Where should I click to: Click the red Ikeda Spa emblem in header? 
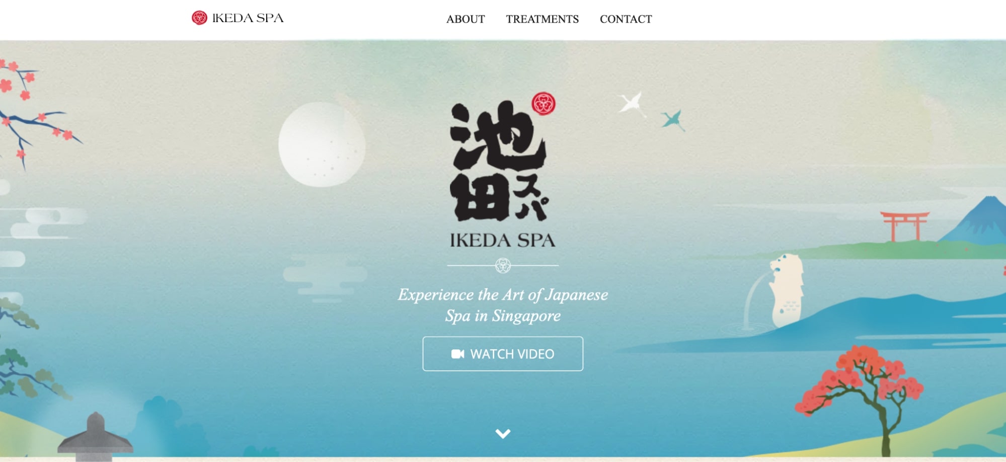pyautogui.click(x=199, y=18)
